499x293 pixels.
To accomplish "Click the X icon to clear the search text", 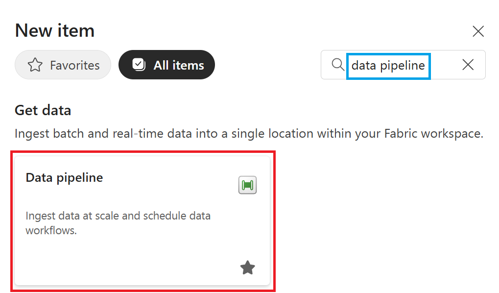I will (x=468, y=64).
